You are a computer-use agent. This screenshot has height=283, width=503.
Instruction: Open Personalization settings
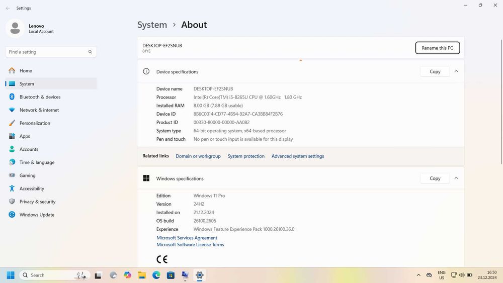(x=51, y=123)
